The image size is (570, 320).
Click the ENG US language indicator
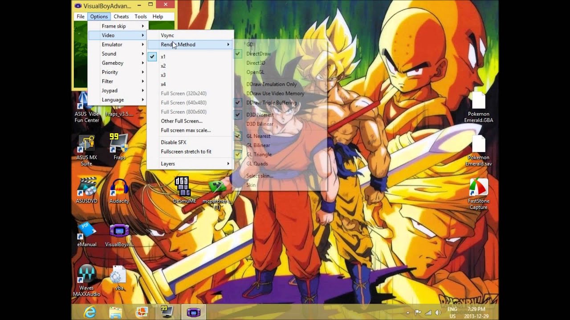point(452,312)
